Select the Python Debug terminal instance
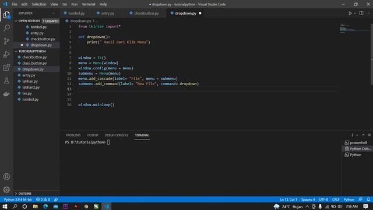The width and height of the screenshot is (373, 210). pos(357,149)
